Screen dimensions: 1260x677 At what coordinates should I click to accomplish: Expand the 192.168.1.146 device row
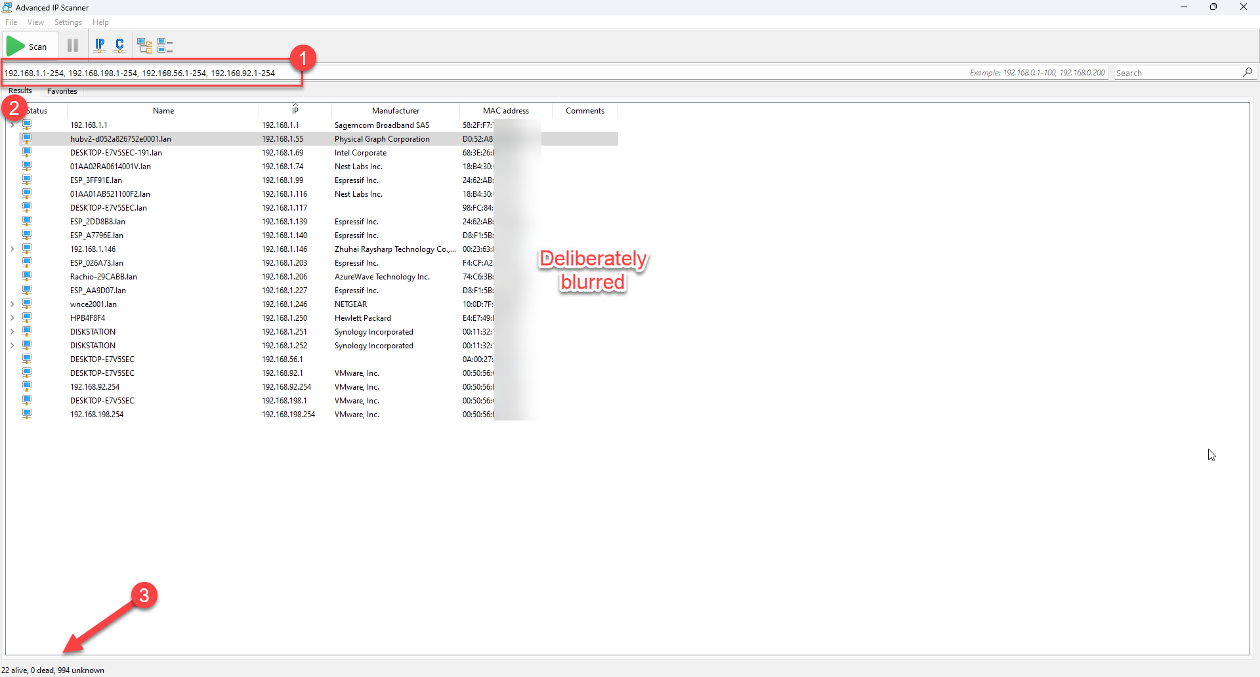[x=12, y=249]
